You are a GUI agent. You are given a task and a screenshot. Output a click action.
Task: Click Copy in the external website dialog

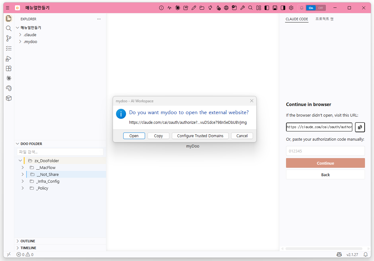(158, 136)
